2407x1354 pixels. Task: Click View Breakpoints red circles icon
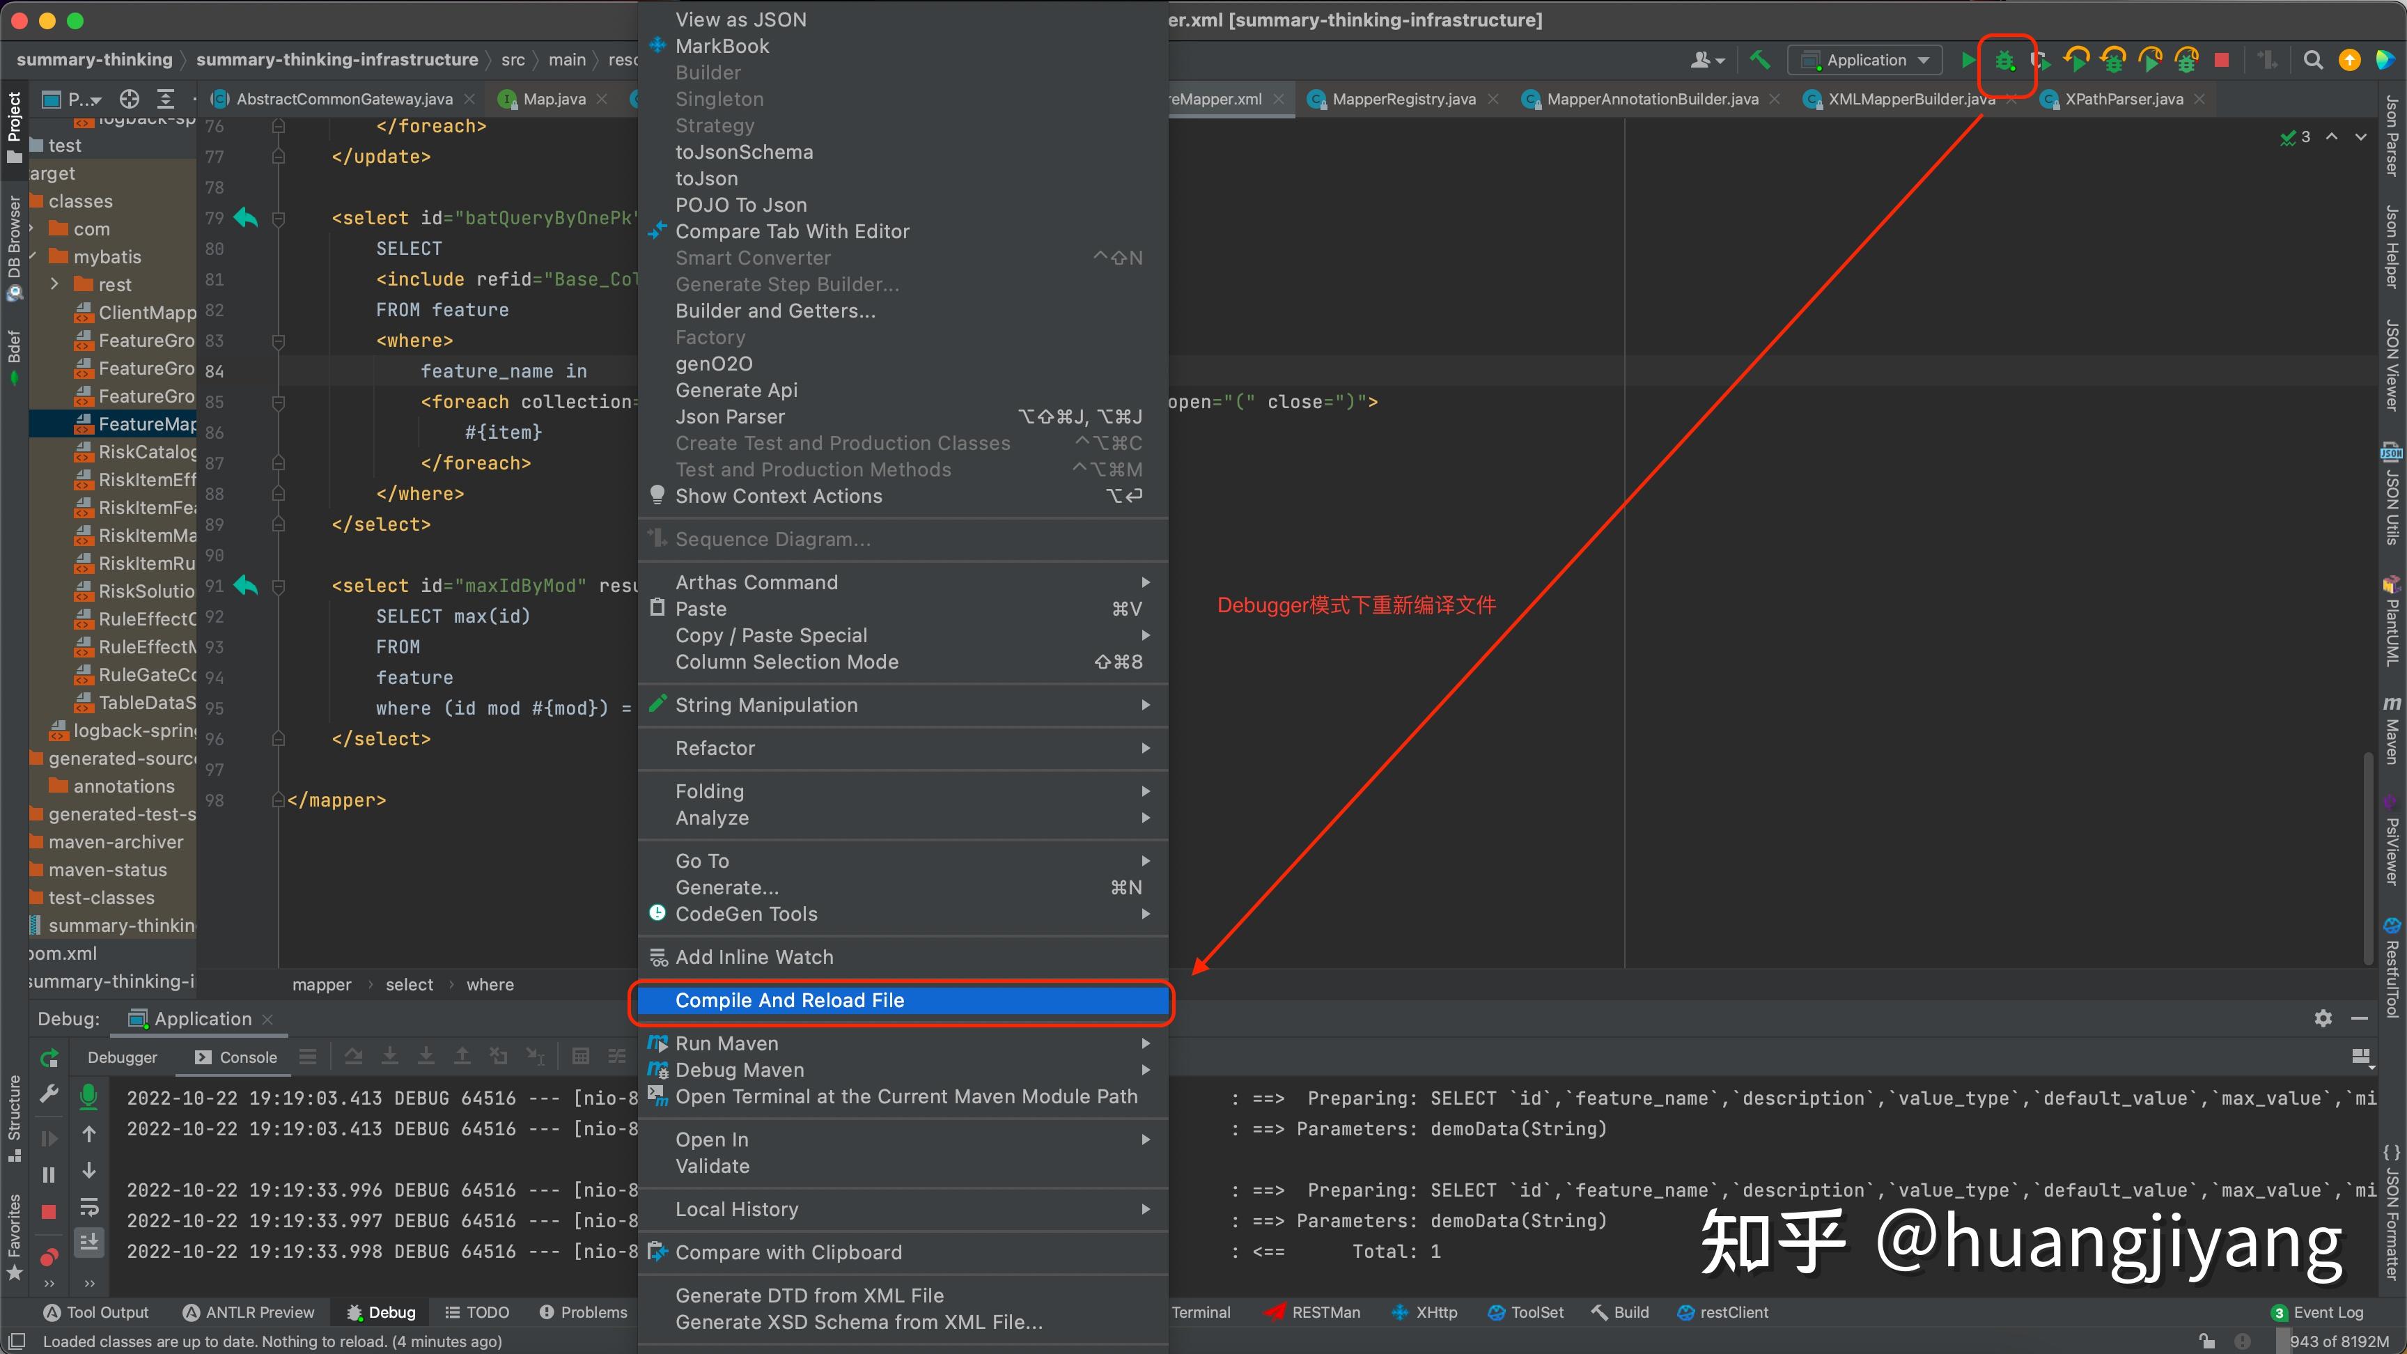point(49,1256)
